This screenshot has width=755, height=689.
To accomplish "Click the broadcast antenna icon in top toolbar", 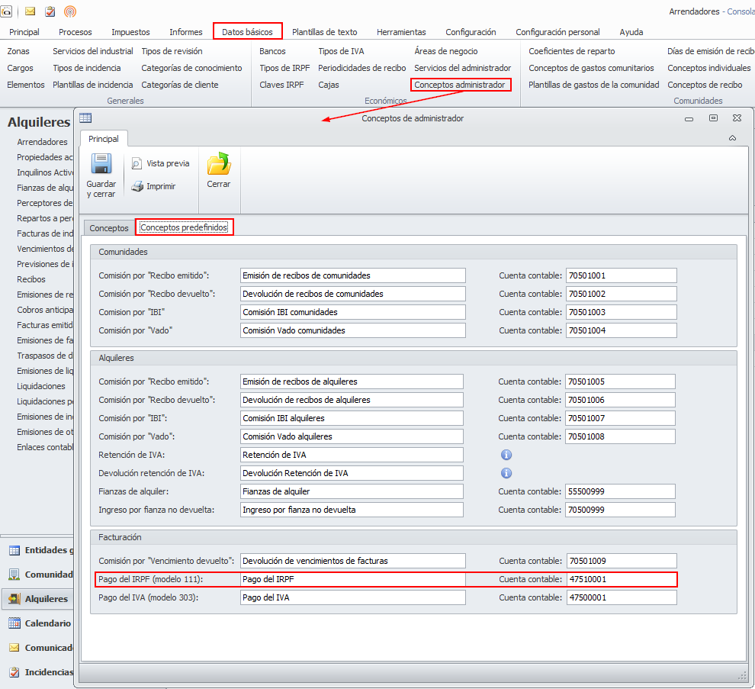I will (69, 11).
